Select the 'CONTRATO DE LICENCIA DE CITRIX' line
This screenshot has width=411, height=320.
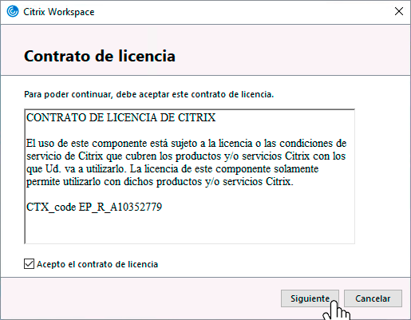click(121, 117)
